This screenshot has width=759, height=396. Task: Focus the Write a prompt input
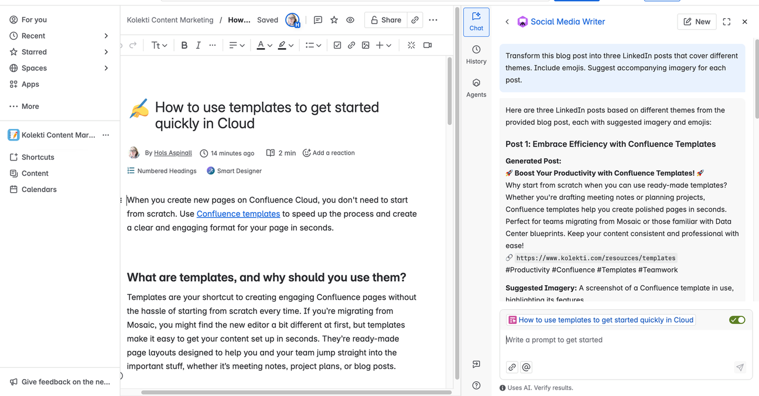[x=625, y=340]
